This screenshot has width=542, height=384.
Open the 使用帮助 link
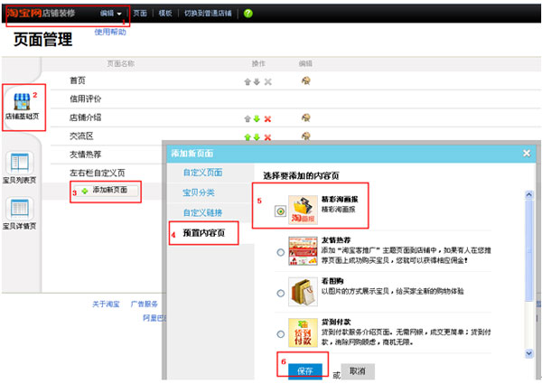(x=110, y=33)
